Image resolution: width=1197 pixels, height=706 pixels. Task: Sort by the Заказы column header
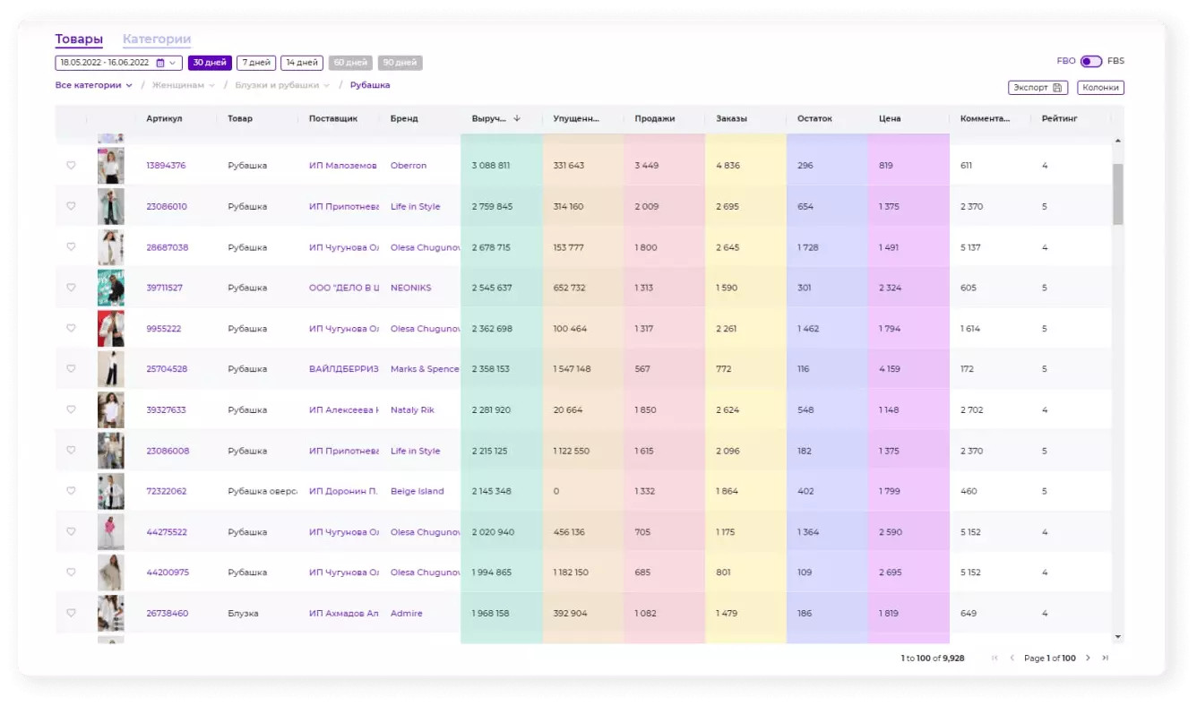(x=732, y=118)
